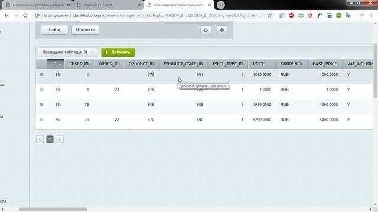378x212 pixels.
Task: Click PRICE value 1.0000
Action: tap(265, 90)
